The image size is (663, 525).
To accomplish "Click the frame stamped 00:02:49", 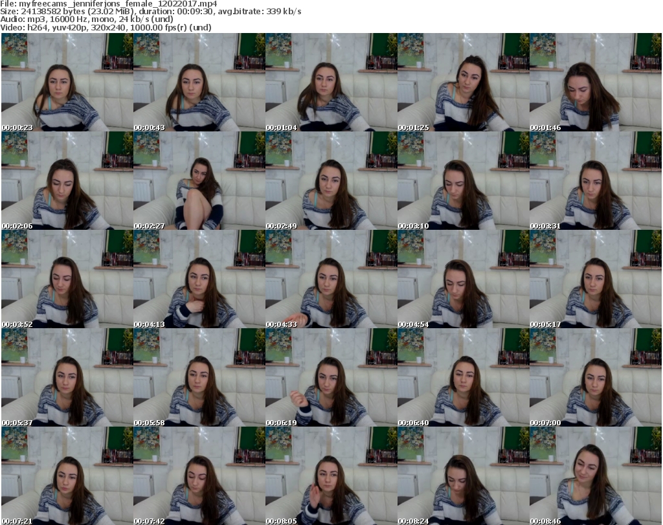I will point(331,181).
